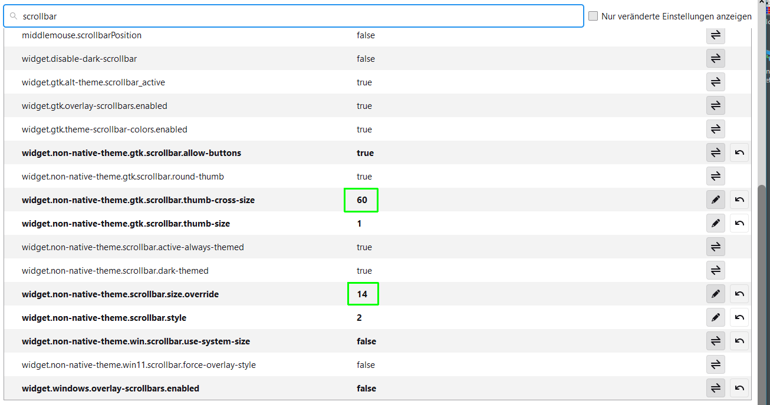Edit gtk.scrollbar.thumb-size with pencil icon
The image size is (770, 405).
716,224
